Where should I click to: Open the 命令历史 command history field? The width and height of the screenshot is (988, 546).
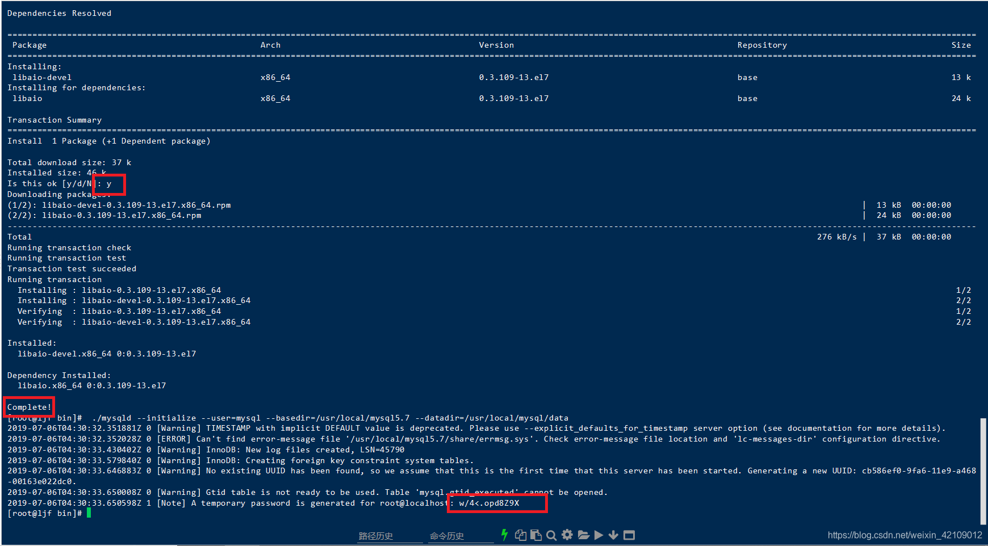coord(461,536)
